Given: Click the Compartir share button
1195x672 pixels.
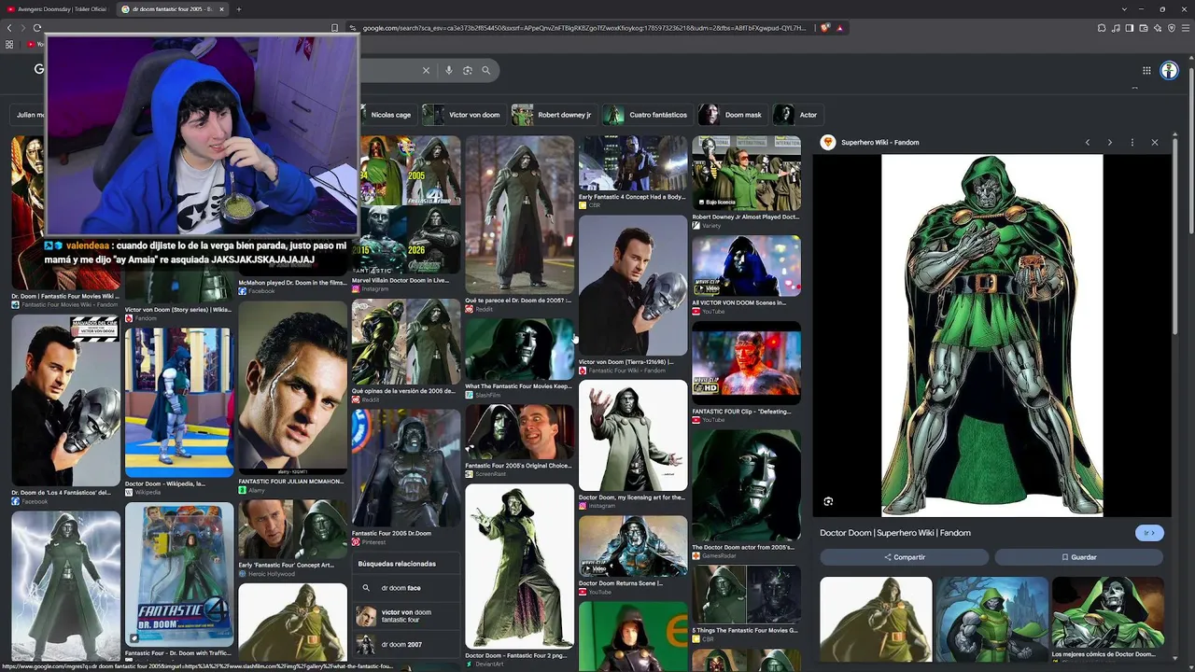Looking at the screenshot, I should click(904, 557).
